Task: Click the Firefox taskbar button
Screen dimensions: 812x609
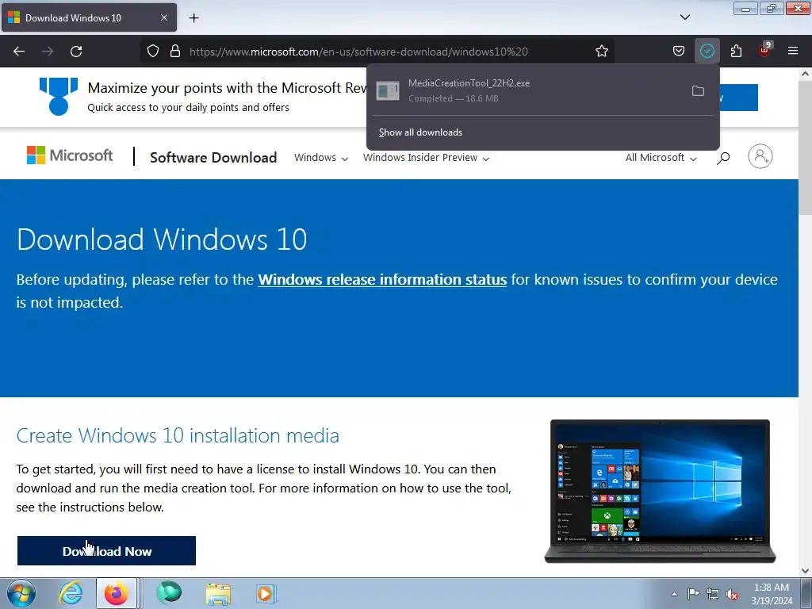Action: point(117,593)
